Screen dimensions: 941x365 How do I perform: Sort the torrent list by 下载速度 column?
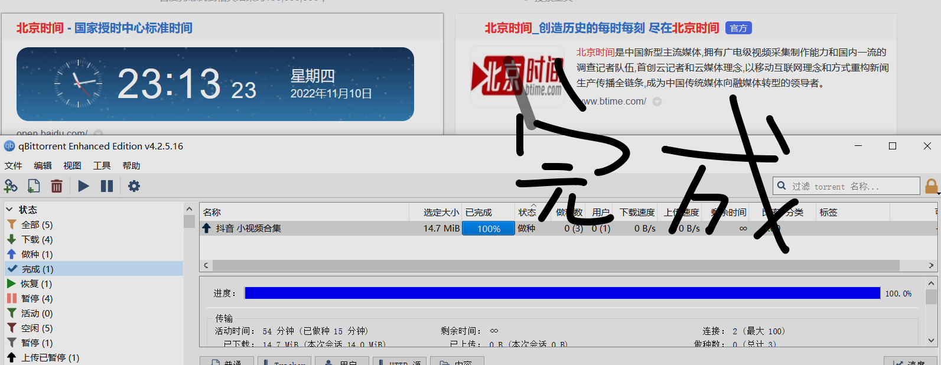637,212
